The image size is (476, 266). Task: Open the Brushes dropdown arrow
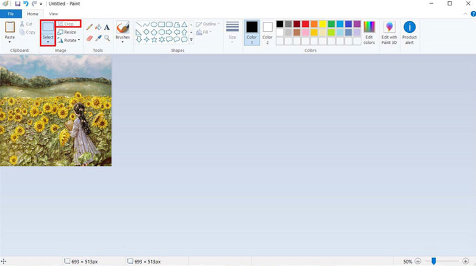pos(123,42)
